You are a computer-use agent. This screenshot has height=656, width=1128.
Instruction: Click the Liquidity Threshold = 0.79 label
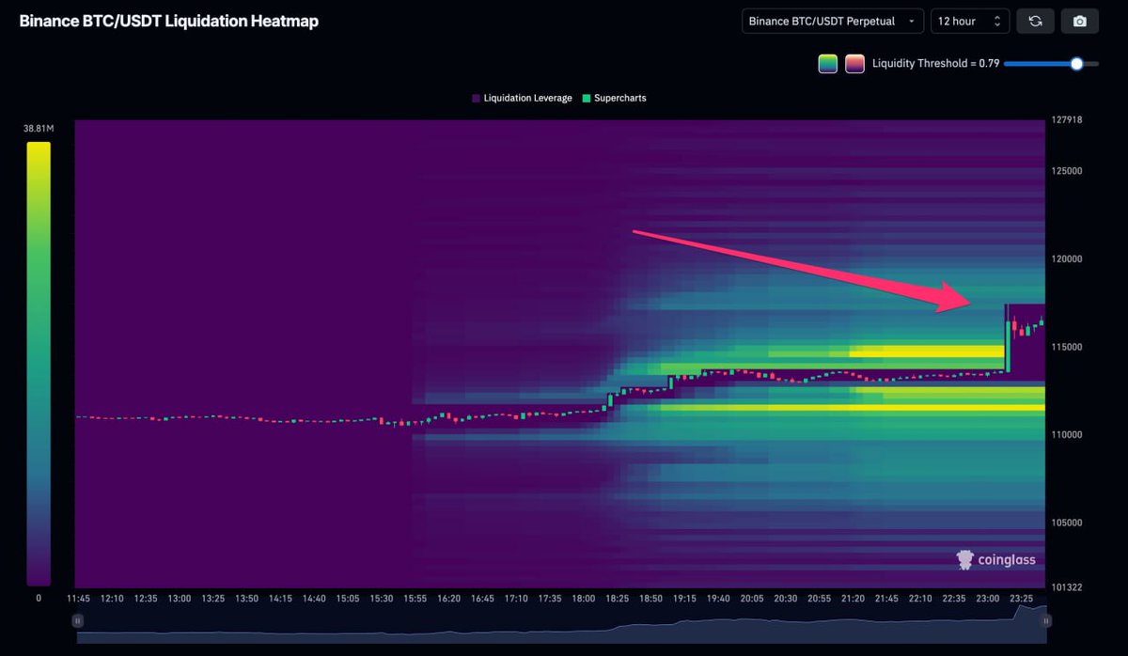(x=935, y=64)
